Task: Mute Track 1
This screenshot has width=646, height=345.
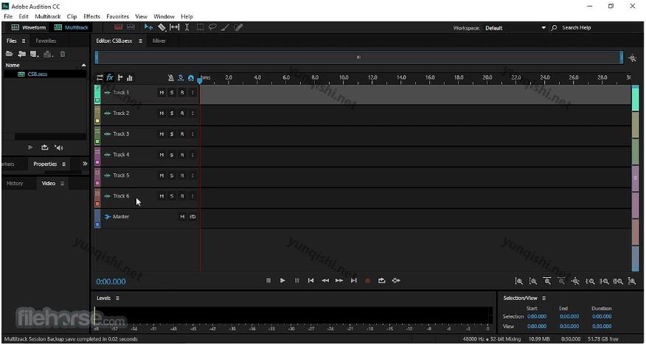Action: tap(161, 93)
